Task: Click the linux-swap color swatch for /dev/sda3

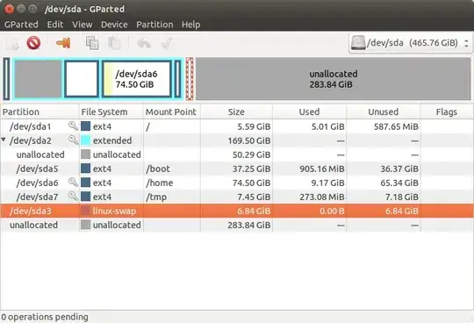Action: 85,211
